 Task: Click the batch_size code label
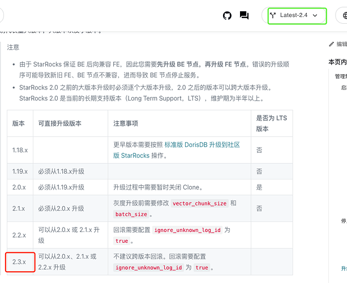pos(131,214)
